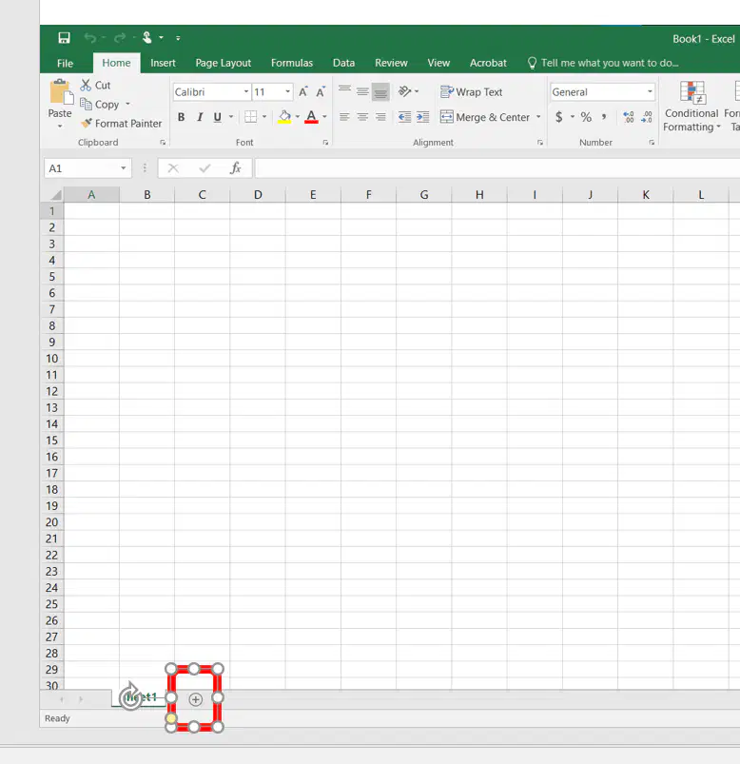Open Alignment settings dialog launcher

point(539,143)
